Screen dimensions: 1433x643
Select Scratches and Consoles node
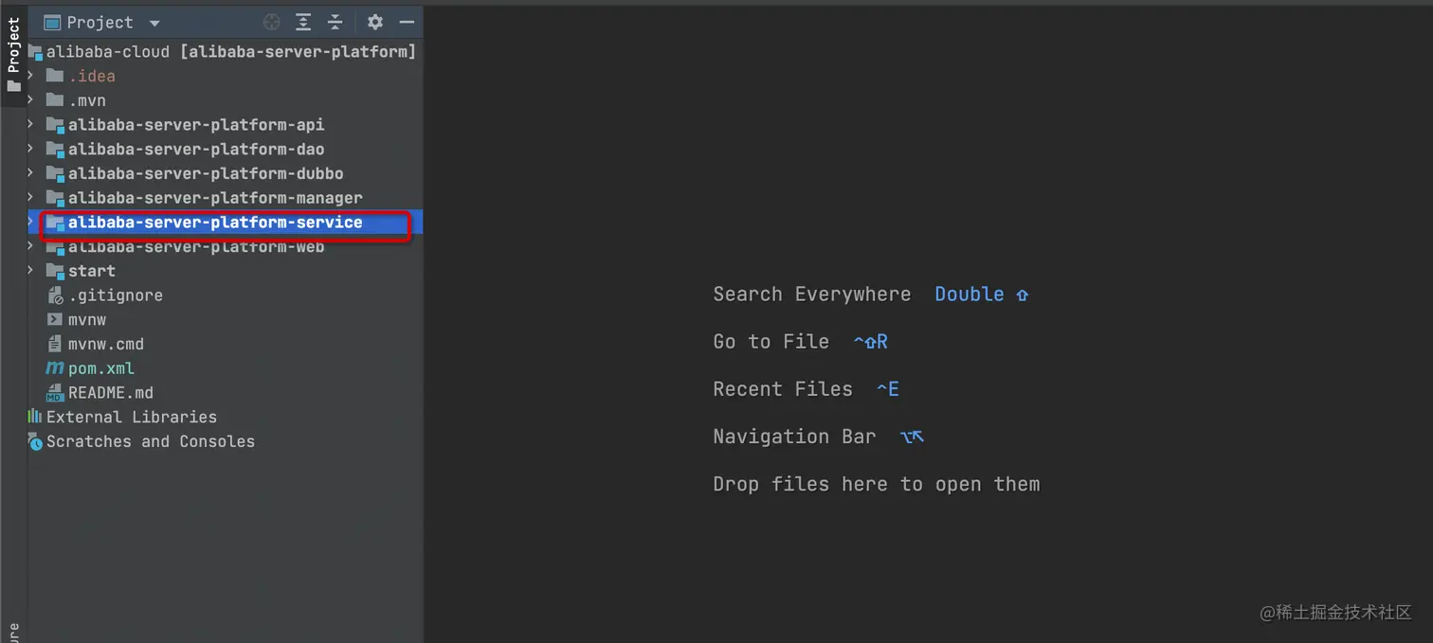coord(226,441)
